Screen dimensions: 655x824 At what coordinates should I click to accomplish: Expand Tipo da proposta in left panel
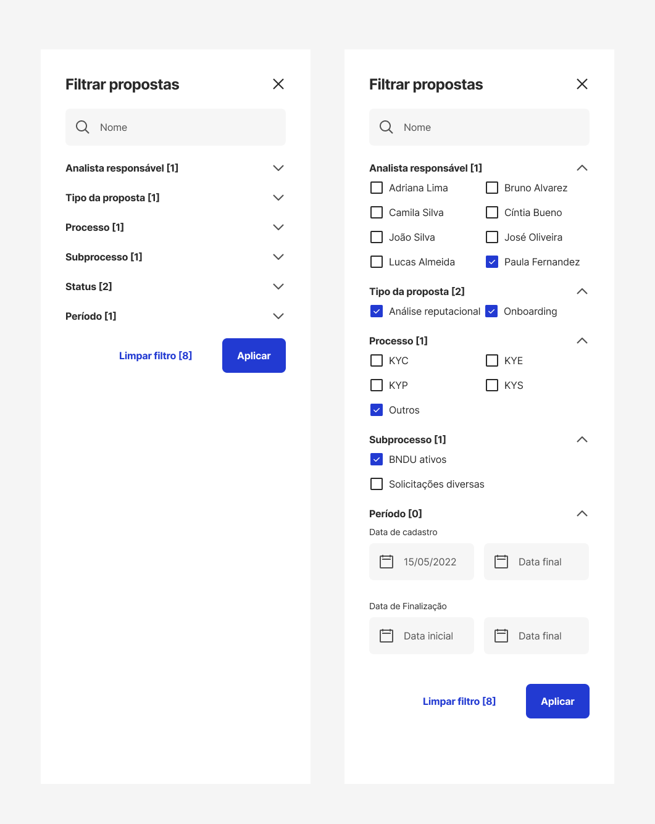278,198
